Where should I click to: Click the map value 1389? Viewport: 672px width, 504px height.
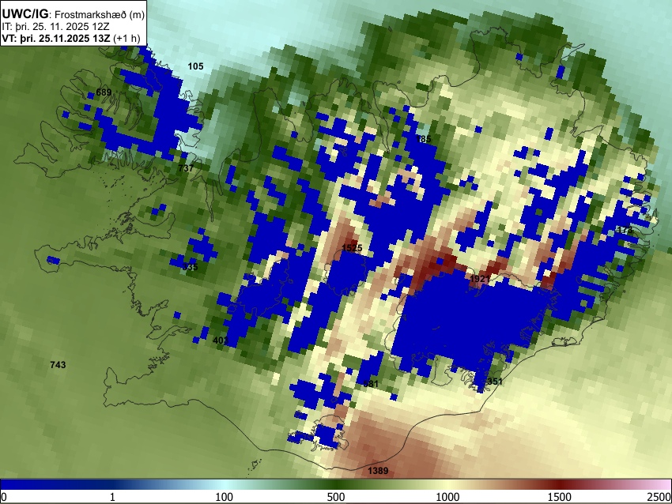[x=378, y=471]
